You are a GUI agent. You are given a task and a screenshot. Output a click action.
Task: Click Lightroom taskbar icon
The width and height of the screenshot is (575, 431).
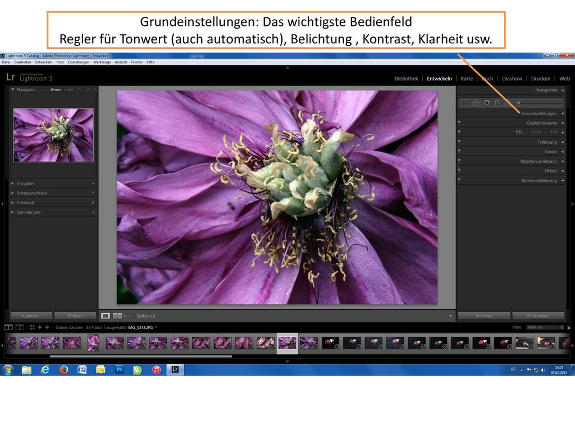pos(175,370)
